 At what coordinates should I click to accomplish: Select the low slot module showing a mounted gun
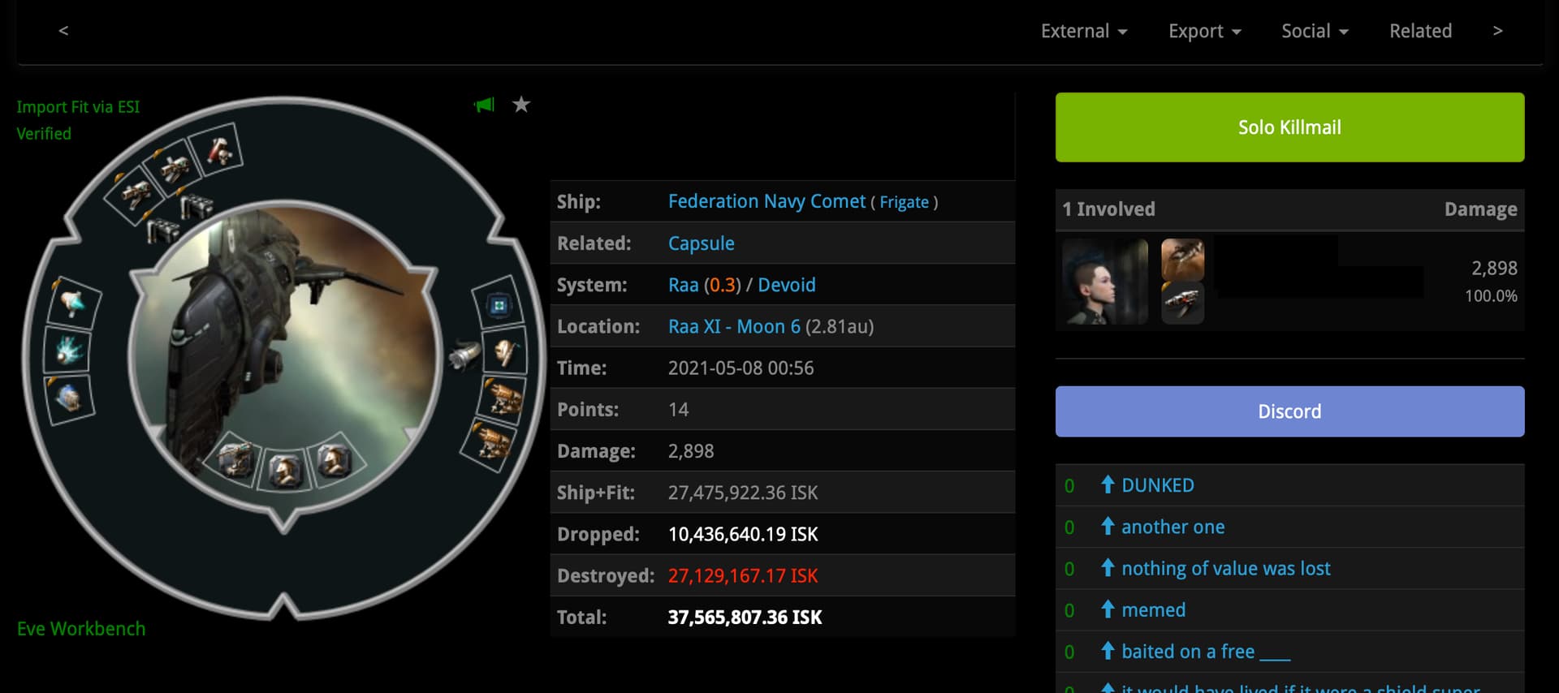pos(236,459)
